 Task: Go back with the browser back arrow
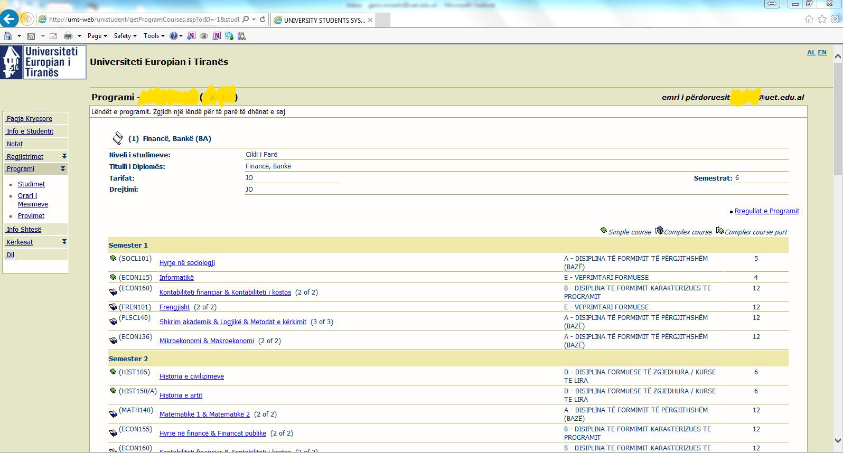[x=9, y=20]
